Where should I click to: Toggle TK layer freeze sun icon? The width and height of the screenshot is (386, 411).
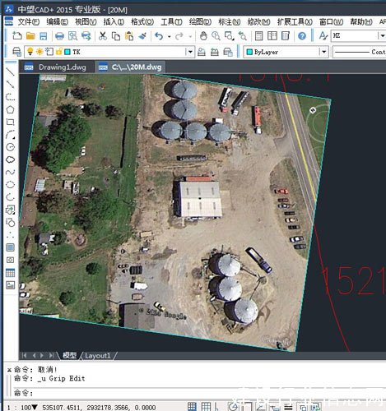click(40, 52)
